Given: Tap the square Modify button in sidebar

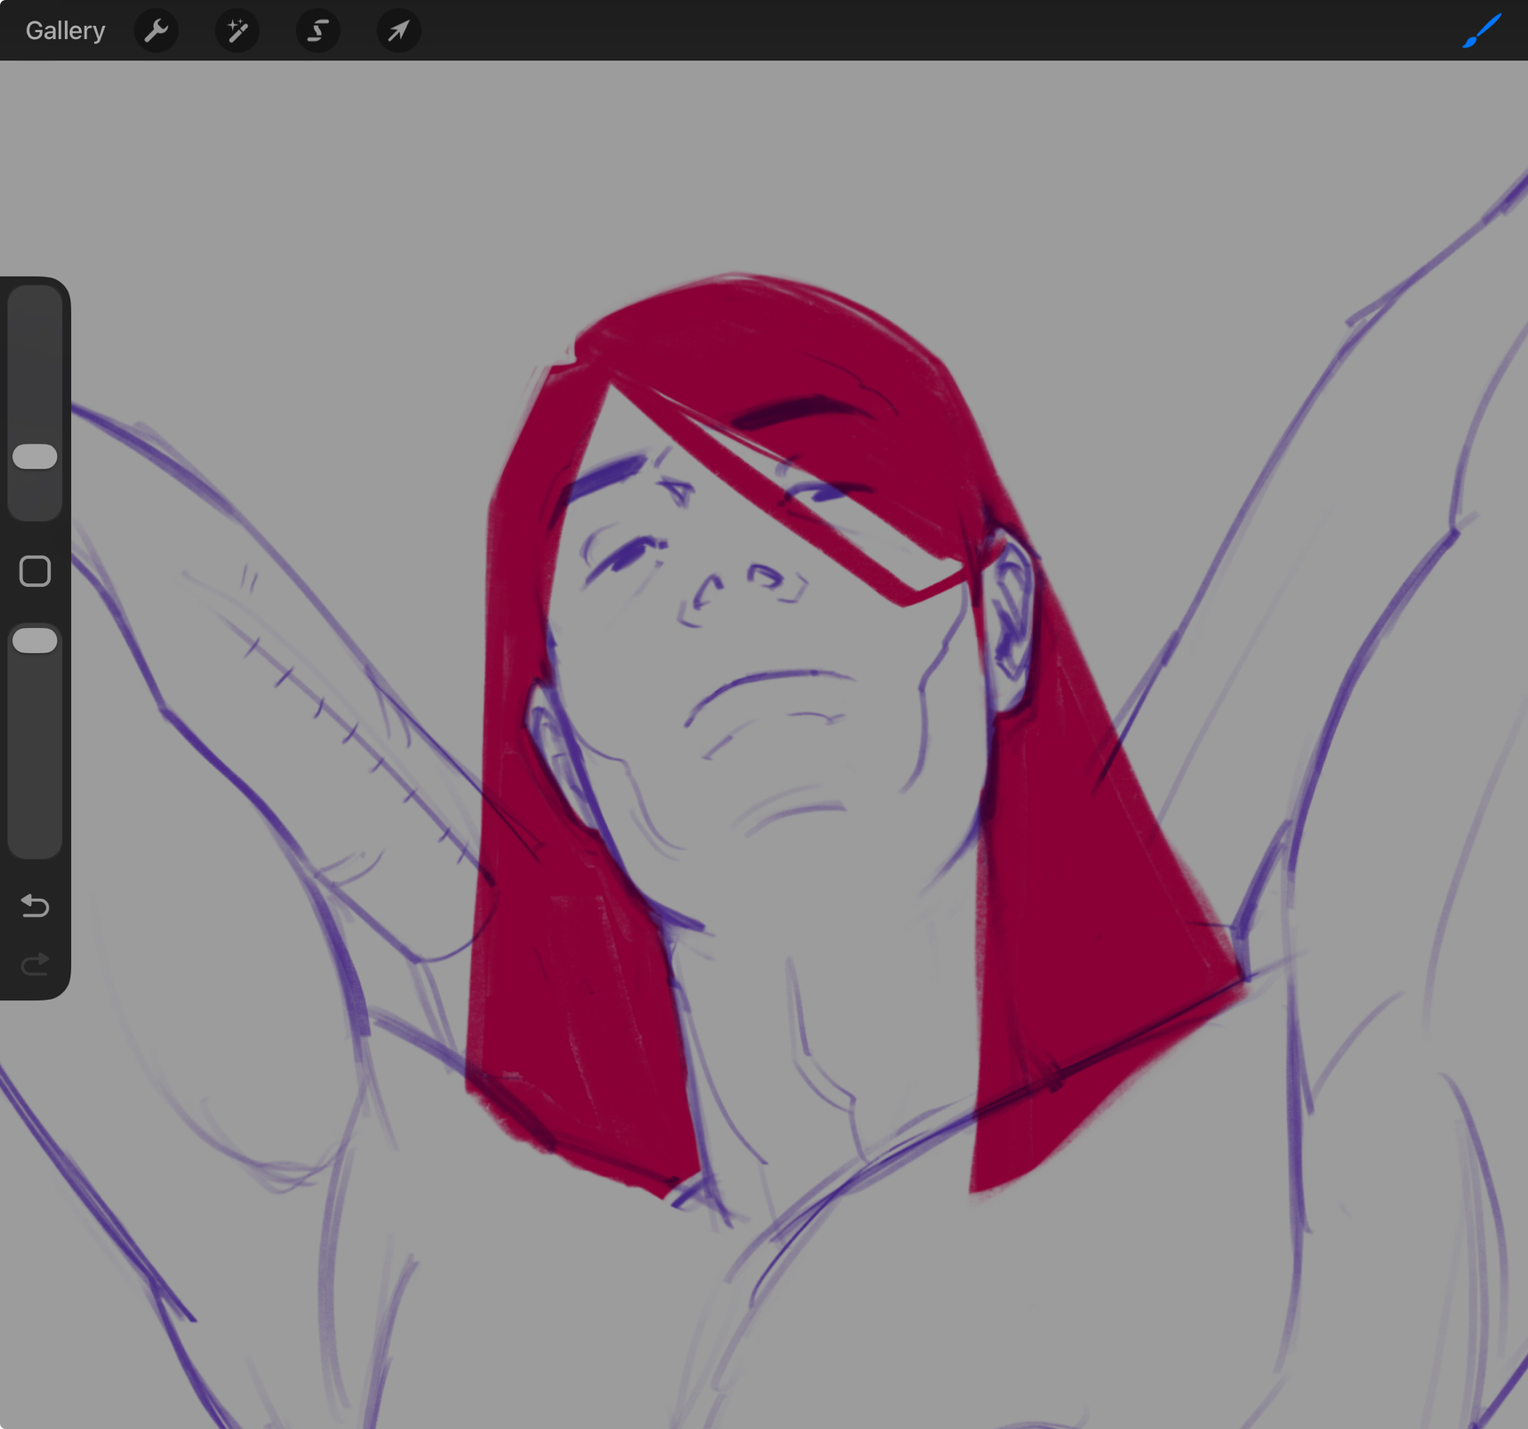Looking at the screenshot, I should [34, 571].
